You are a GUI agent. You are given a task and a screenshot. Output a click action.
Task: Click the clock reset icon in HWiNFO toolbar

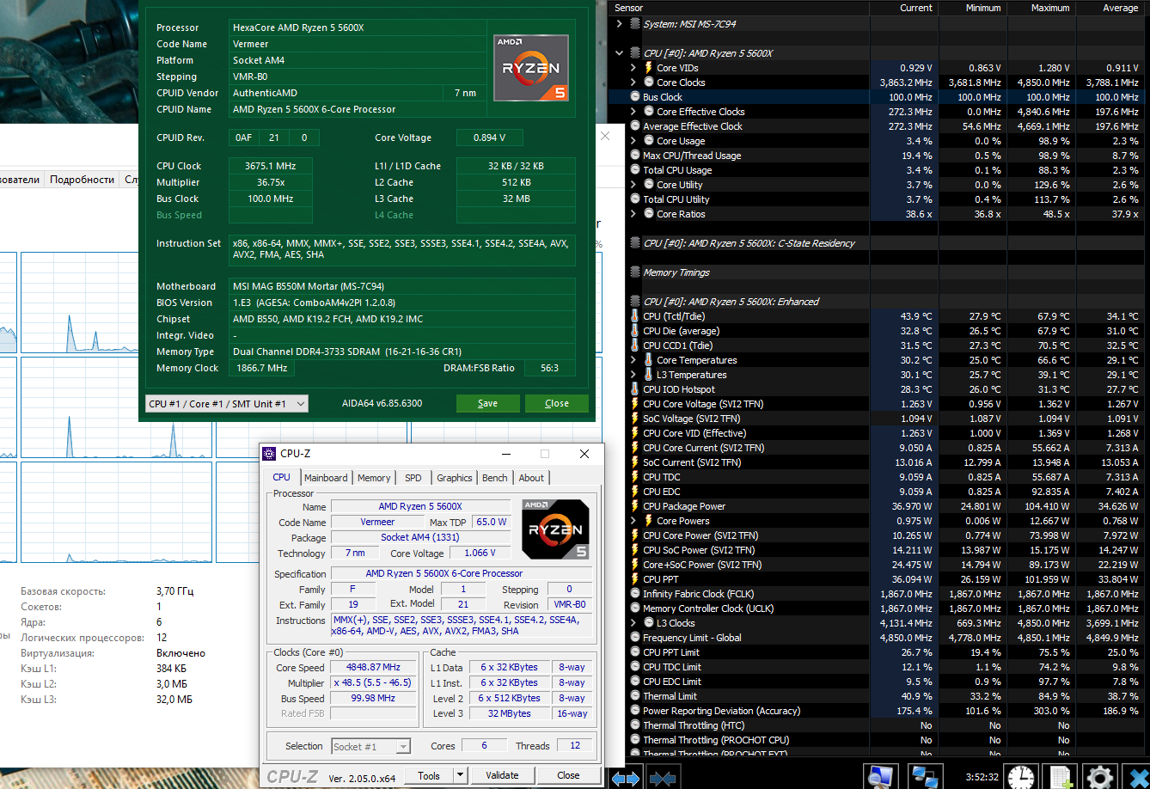click(x=1021, y=776)
